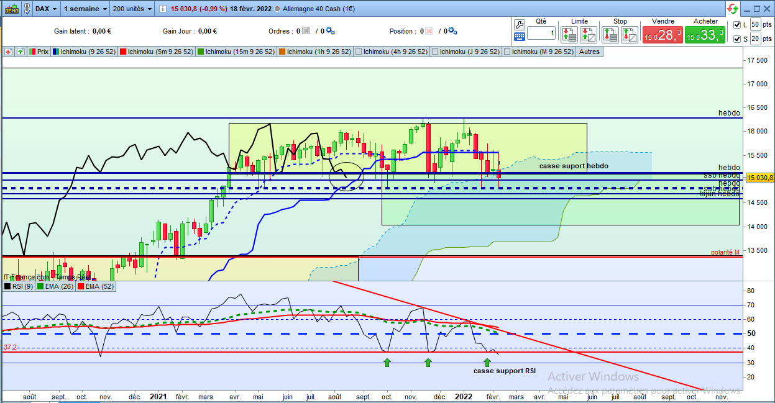Click the red Vendre price button

pos(663,35)
